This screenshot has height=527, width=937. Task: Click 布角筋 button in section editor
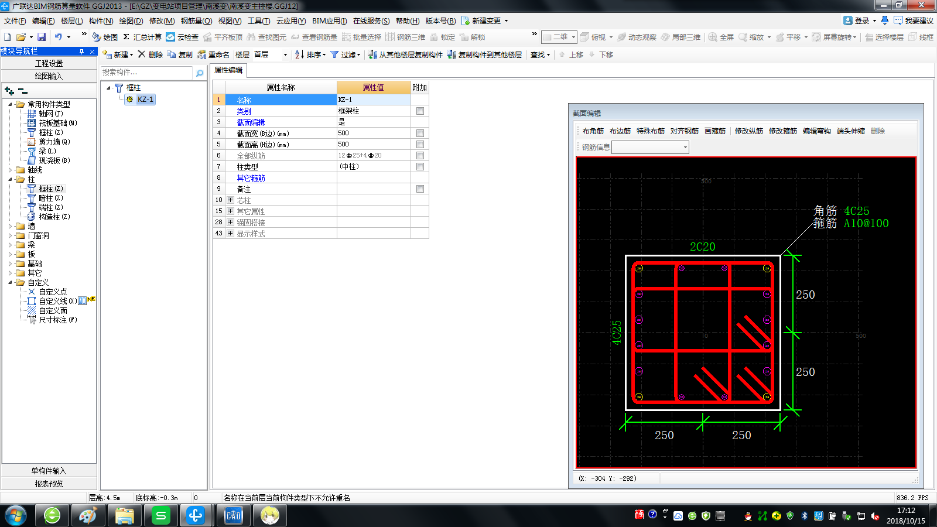pos(593,131)
